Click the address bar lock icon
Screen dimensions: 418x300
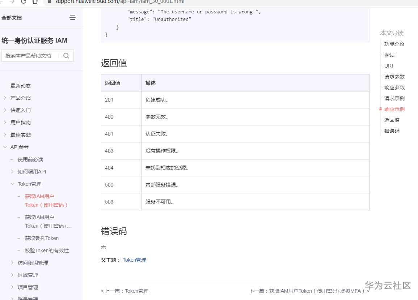[x=50, y=1]
